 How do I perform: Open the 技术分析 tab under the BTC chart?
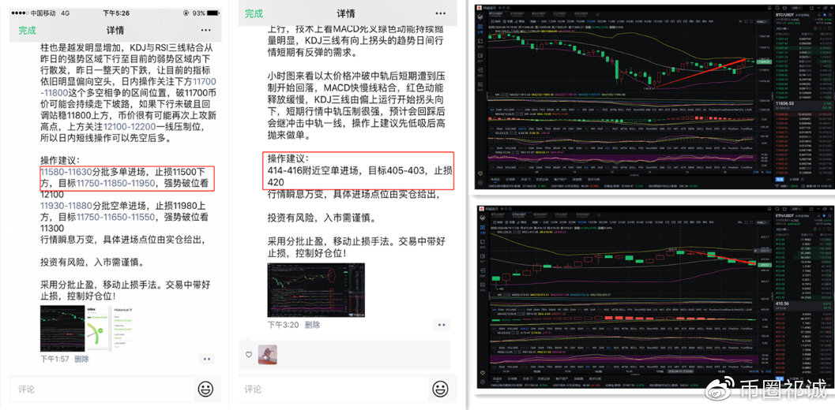pos(594,179)
